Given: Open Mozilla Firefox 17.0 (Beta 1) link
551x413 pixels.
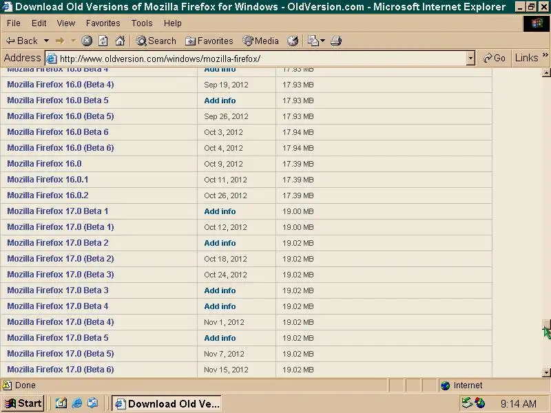Looking at the screenshot, I should click(x=61, y=227).
